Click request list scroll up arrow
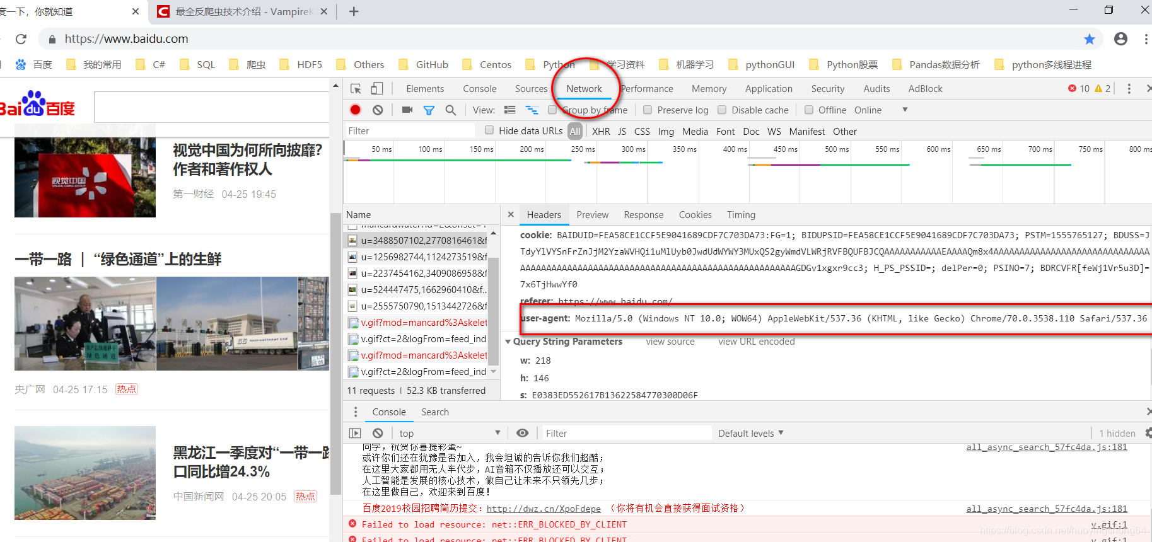 click(494, 233)
